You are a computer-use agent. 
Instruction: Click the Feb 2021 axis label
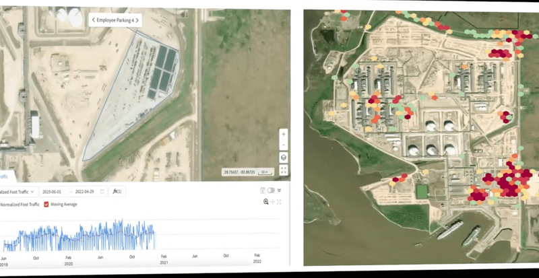[x=164, y=260]
